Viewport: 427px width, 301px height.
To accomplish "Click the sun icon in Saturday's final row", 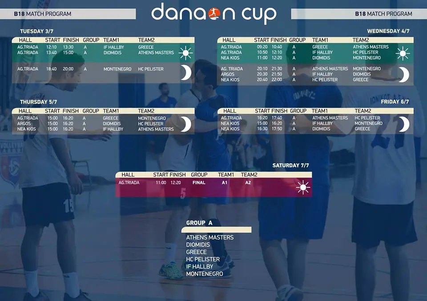I will pyautogui.click(x=303, y=187).
